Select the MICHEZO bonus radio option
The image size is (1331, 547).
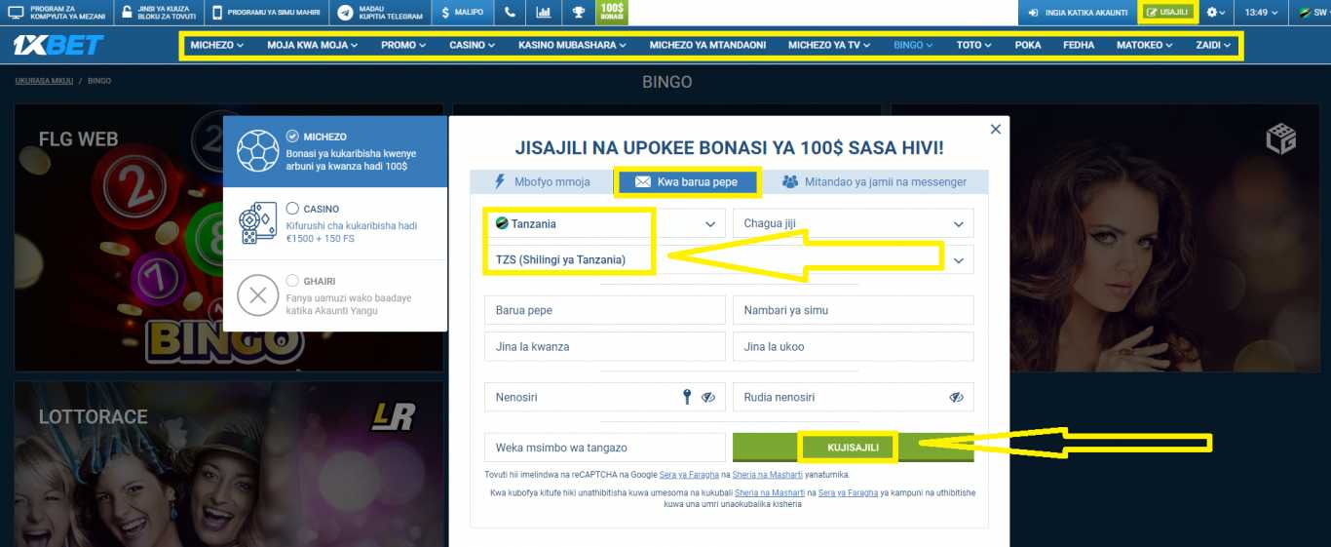tap(293, 137)
